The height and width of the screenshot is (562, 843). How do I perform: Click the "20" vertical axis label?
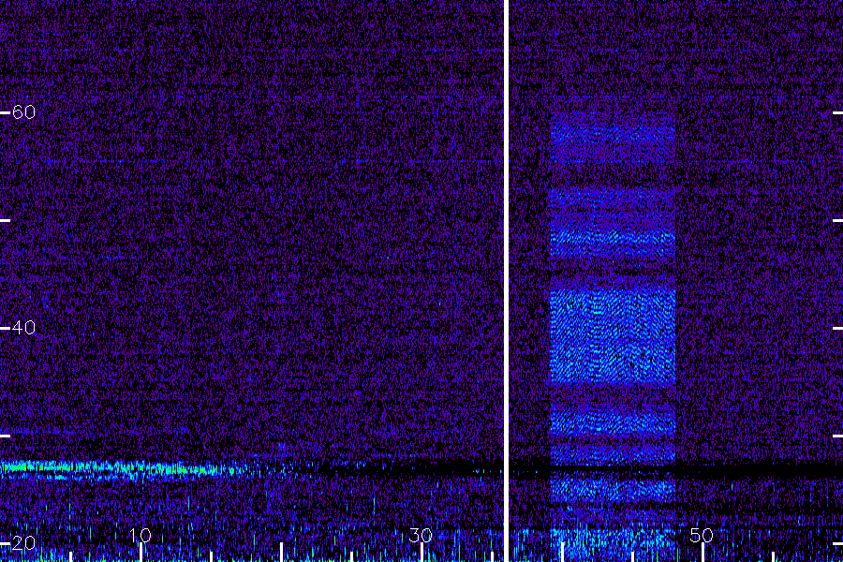[23, 542]
